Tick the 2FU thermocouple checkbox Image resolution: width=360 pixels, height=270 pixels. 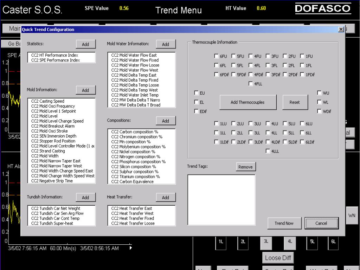pos(285,56)
